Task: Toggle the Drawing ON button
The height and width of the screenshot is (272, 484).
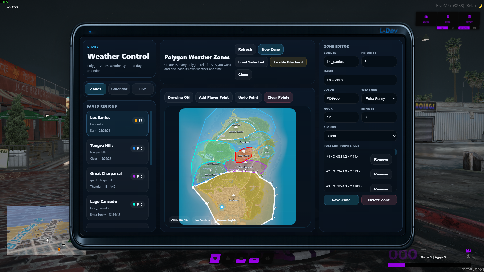Action: (x=179, y=97)
